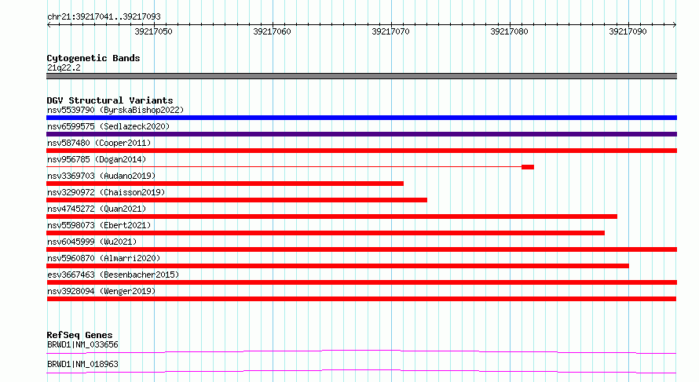The height and width of the screenshot is (382, 699).
Task: Click the esv3667463 (Besenbacher2015) label
Action: click(x=113, y=275)
